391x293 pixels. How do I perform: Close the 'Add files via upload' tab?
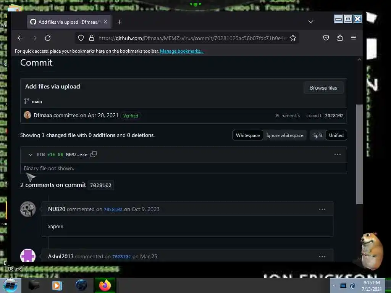pos(105,22)
